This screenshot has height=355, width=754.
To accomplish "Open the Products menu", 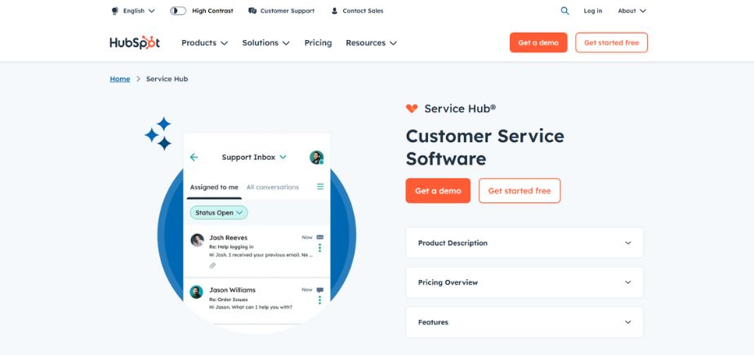I will (x=204, y=42).
